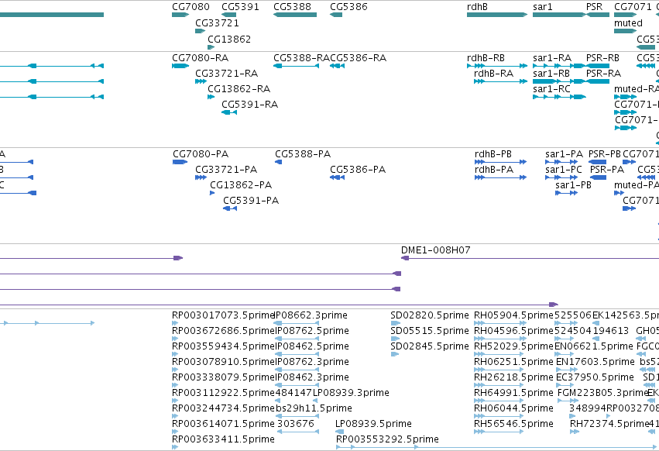Select the muted gene label
This screenshot has height=451, width=659.
(628, 22)
